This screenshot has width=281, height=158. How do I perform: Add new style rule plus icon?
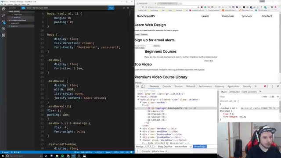coord(278,97)
